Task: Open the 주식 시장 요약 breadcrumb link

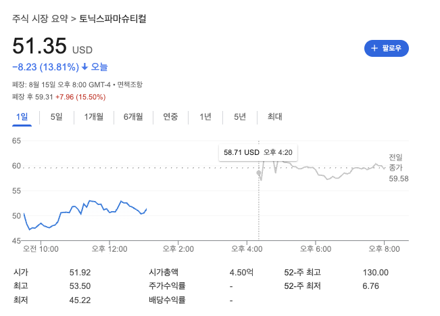Action: [x=40, y=18]
